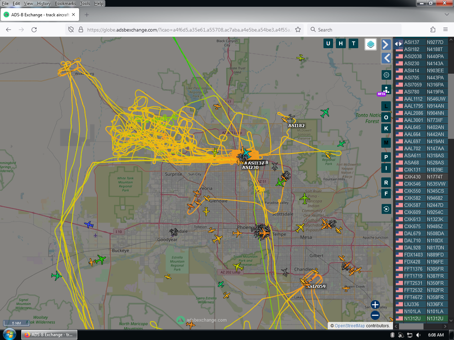The height and width of the screenshot is (340, 454).
Task: Select the blue aircraft west of Goodyear
Action: click(89, 225)
